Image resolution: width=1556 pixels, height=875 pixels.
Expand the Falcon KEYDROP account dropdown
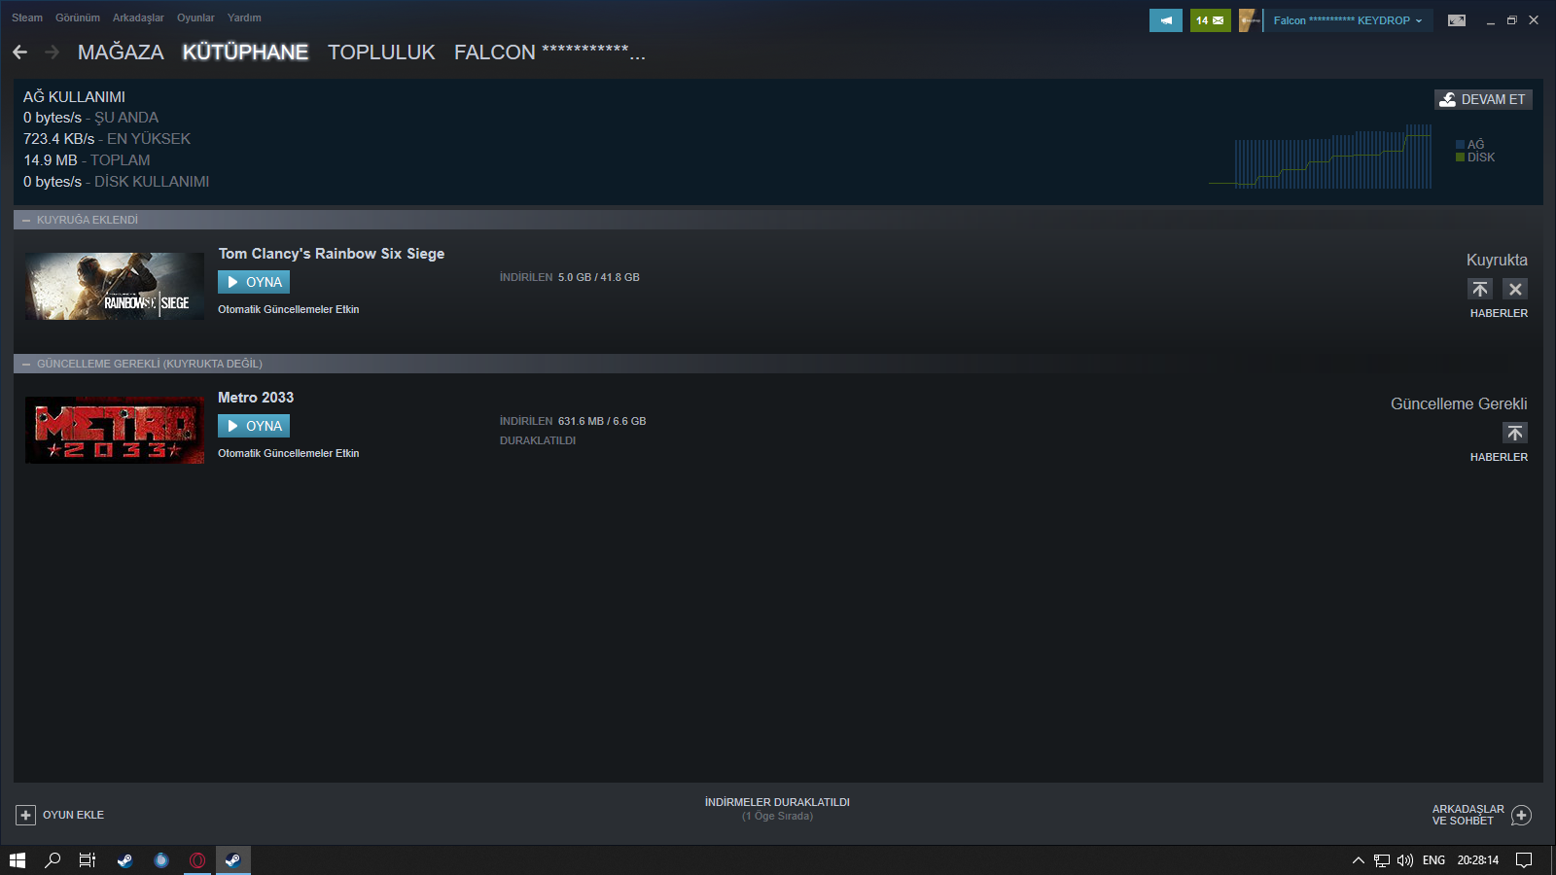pos(1348,20)
